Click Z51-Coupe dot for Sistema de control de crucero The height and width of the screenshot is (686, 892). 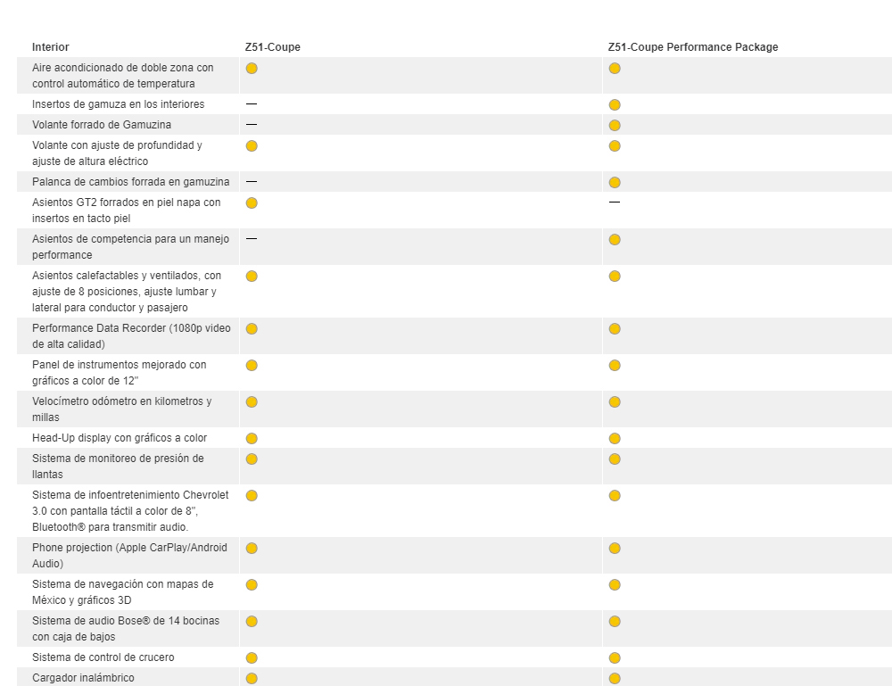(x=252, y=658)
